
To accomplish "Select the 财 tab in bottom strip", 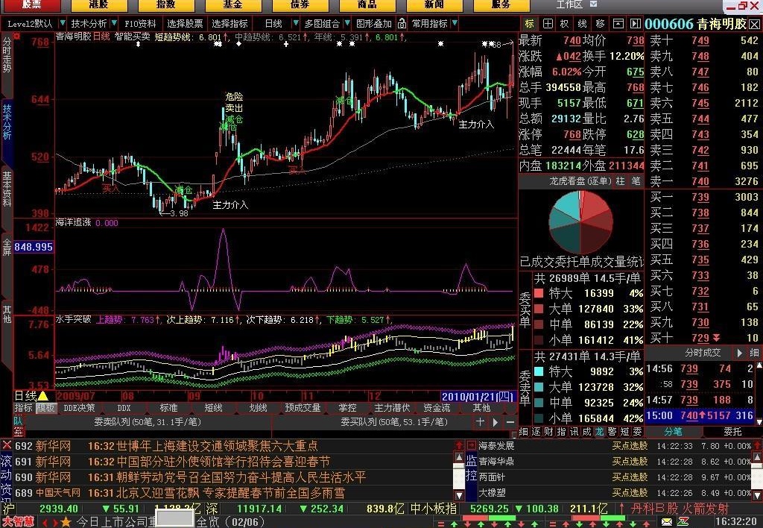I will [x=549, y=432].
